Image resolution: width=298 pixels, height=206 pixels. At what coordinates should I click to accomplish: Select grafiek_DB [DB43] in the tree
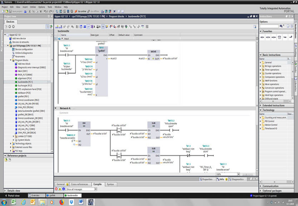pyautogui.click(x=25, y=115)
